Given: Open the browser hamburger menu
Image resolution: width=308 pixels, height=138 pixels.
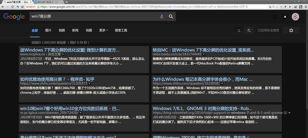Looking at the screenshot, I should click(306, 7).
